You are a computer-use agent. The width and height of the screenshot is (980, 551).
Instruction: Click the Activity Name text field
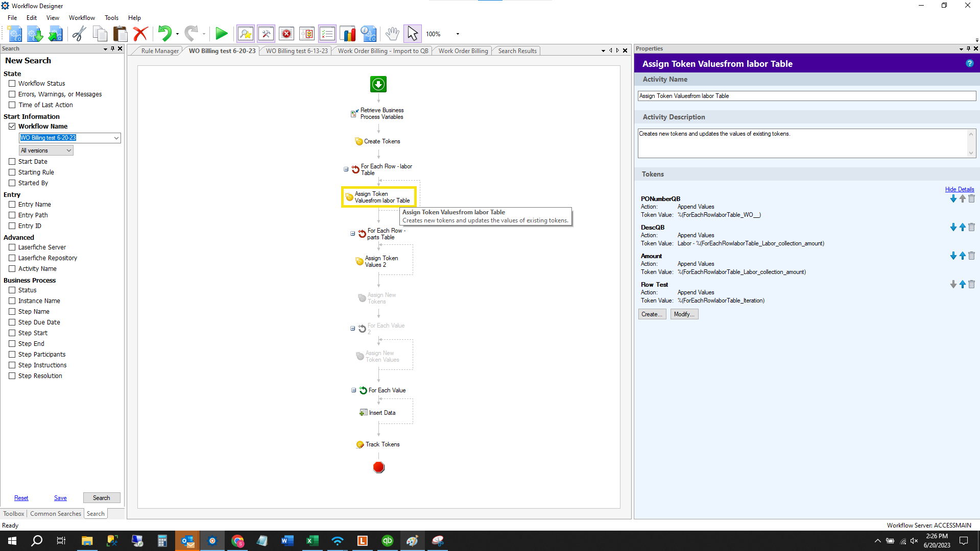(x=806, y=96)
